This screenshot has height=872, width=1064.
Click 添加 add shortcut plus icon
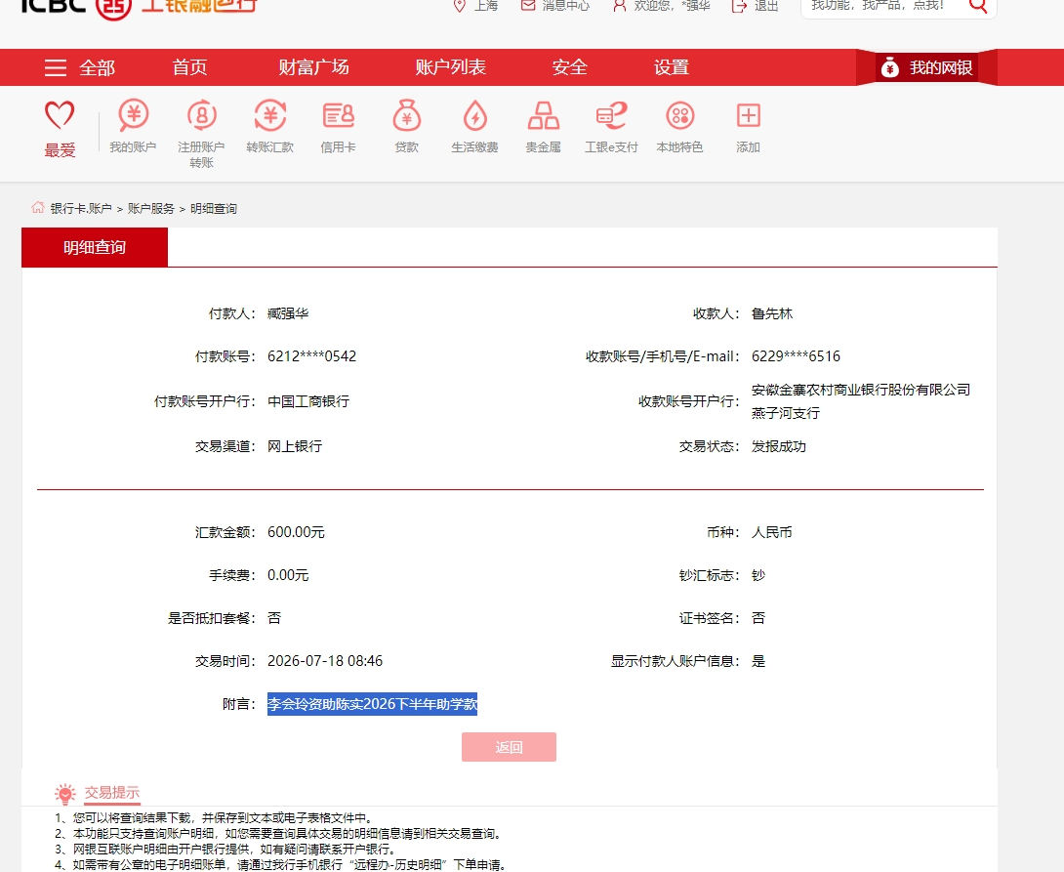749,115
